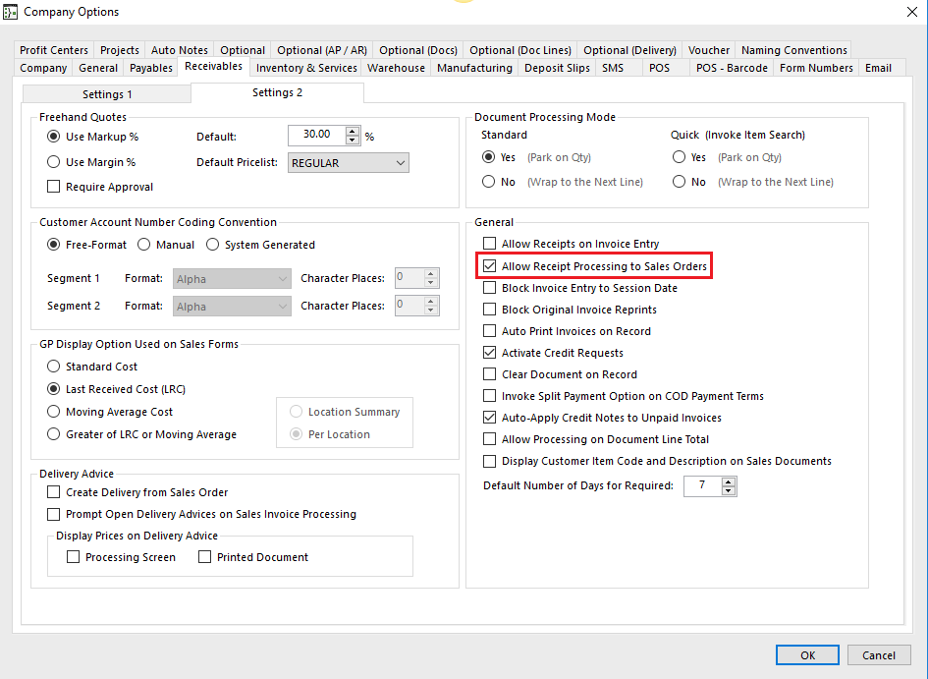
Task: Select Quick mode Yes (Park on Qty)
Action: coord(679,157)
